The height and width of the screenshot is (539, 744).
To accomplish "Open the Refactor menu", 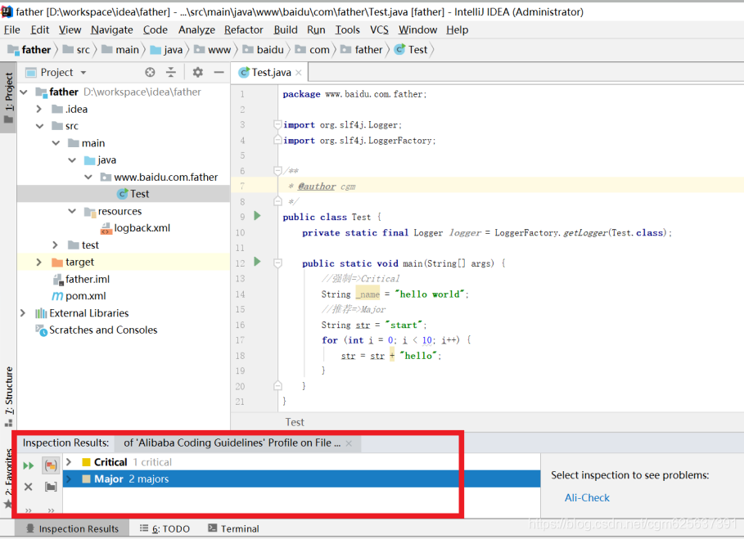I will 243,30.
